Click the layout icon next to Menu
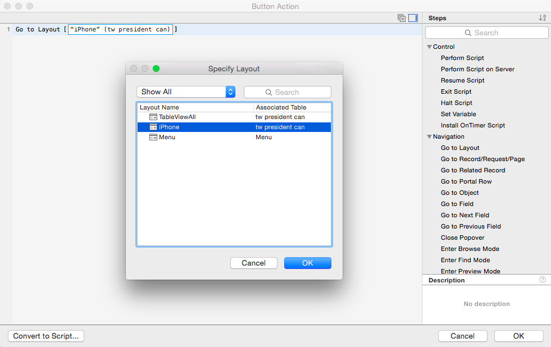 tap(153, 137)
